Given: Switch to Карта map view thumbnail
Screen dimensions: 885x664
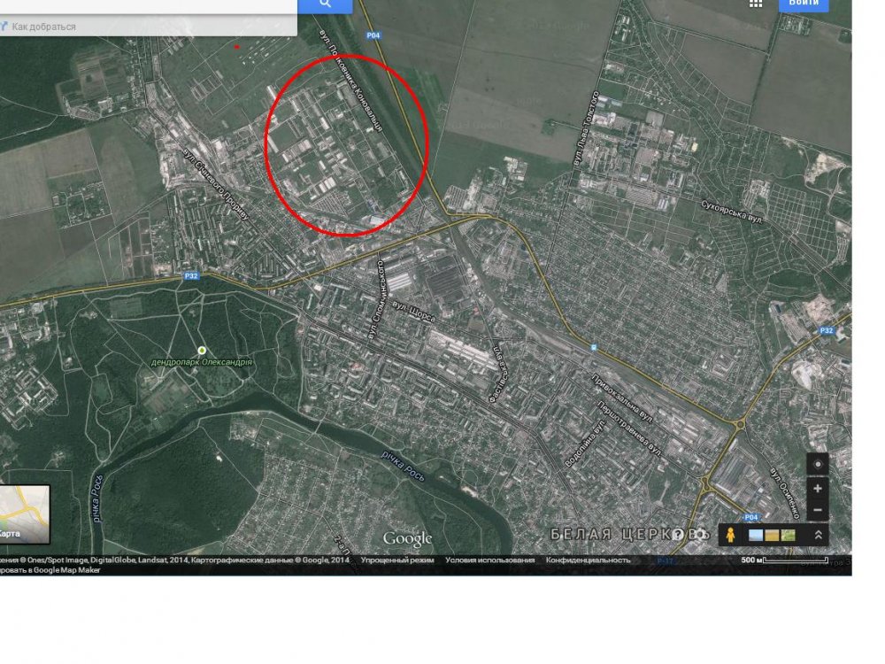Looking at the screenshot, I should click(24, 514).
